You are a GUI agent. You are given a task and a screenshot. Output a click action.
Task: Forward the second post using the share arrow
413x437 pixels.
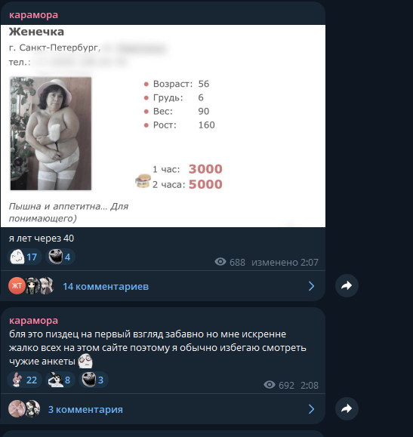coord(347,408)
